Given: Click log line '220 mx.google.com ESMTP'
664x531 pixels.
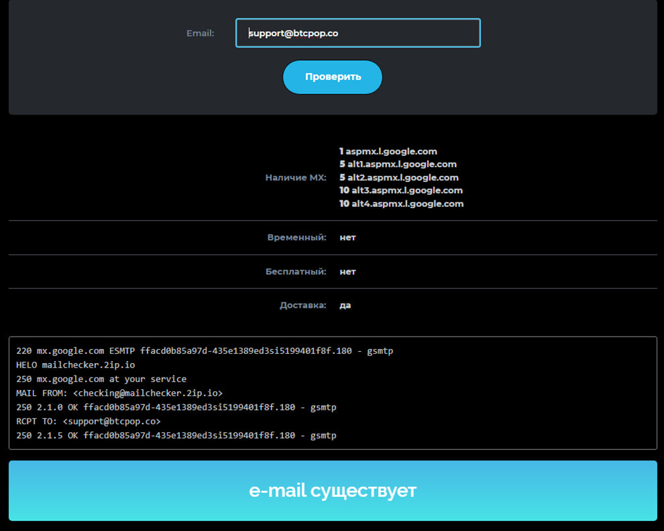Looking at the screenshot, I should click(205, 351).
